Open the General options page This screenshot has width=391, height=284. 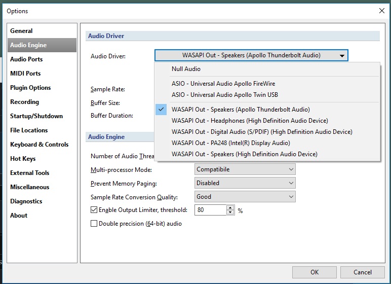pos(42,31)
